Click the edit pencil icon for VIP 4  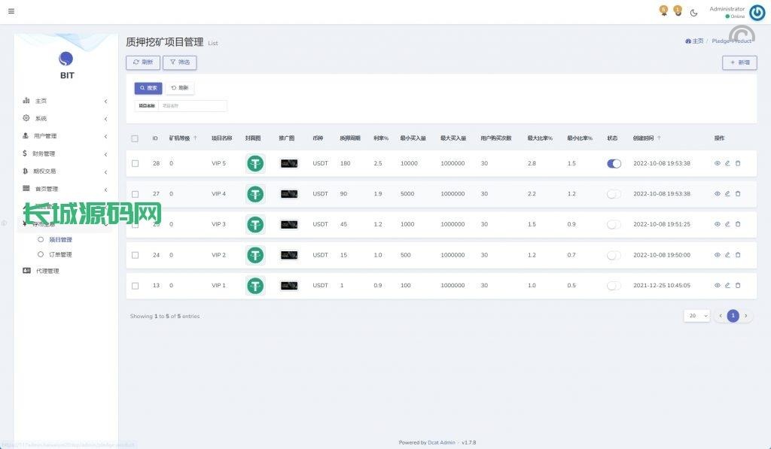tap(727, 194)
